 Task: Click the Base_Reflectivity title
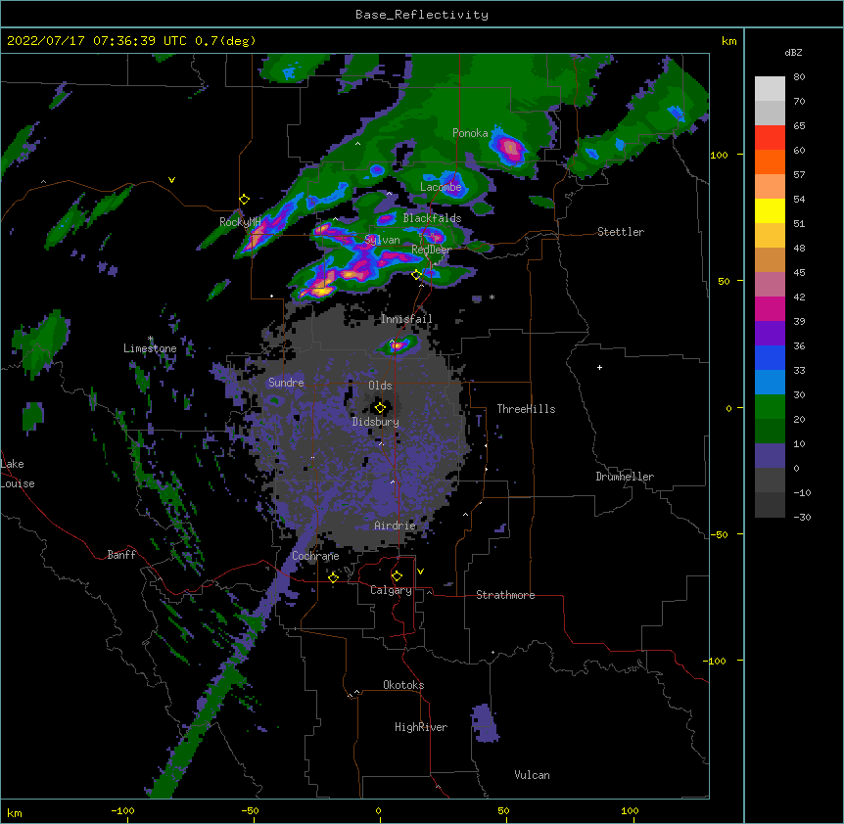pos(422,15)
